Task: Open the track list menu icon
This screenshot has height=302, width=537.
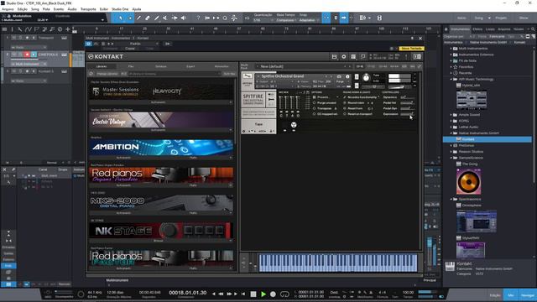Action: 4,29
